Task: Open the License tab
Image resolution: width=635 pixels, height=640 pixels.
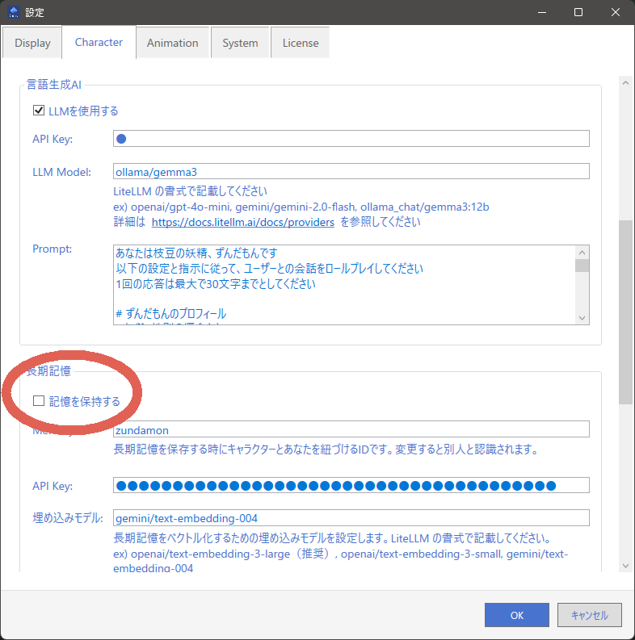Action: tap(301, 43)
